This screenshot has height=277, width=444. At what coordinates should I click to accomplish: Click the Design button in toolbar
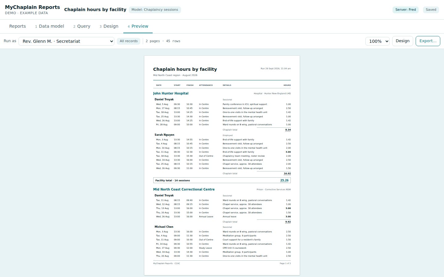point(402,41)
